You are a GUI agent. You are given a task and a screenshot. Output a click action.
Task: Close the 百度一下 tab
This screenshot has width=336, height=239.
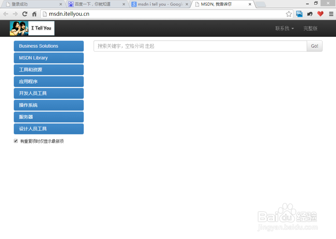pyautogui.click(x=124, y=4)
